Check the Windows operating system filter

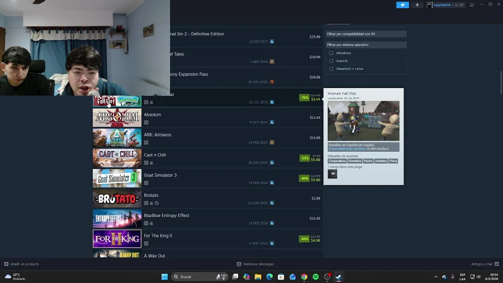(x=331, y=53)
